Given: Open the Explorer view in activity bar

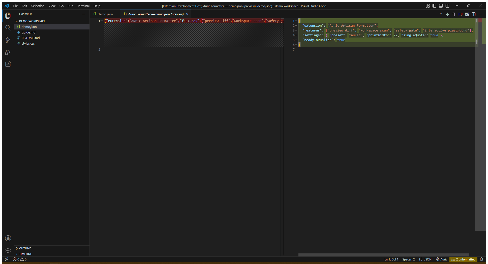Looking at the screenshot, I should coord(8,16).
